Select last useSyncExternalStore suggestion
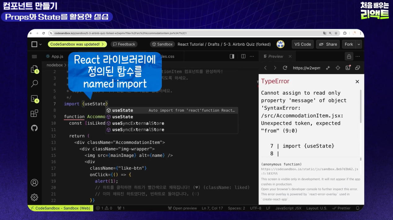 coord(172,130)
